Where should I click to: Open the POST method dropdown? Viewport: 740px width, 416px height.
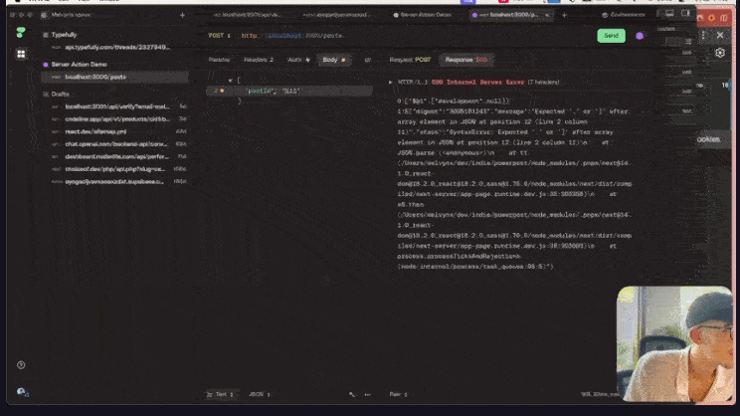pos(219,36)
